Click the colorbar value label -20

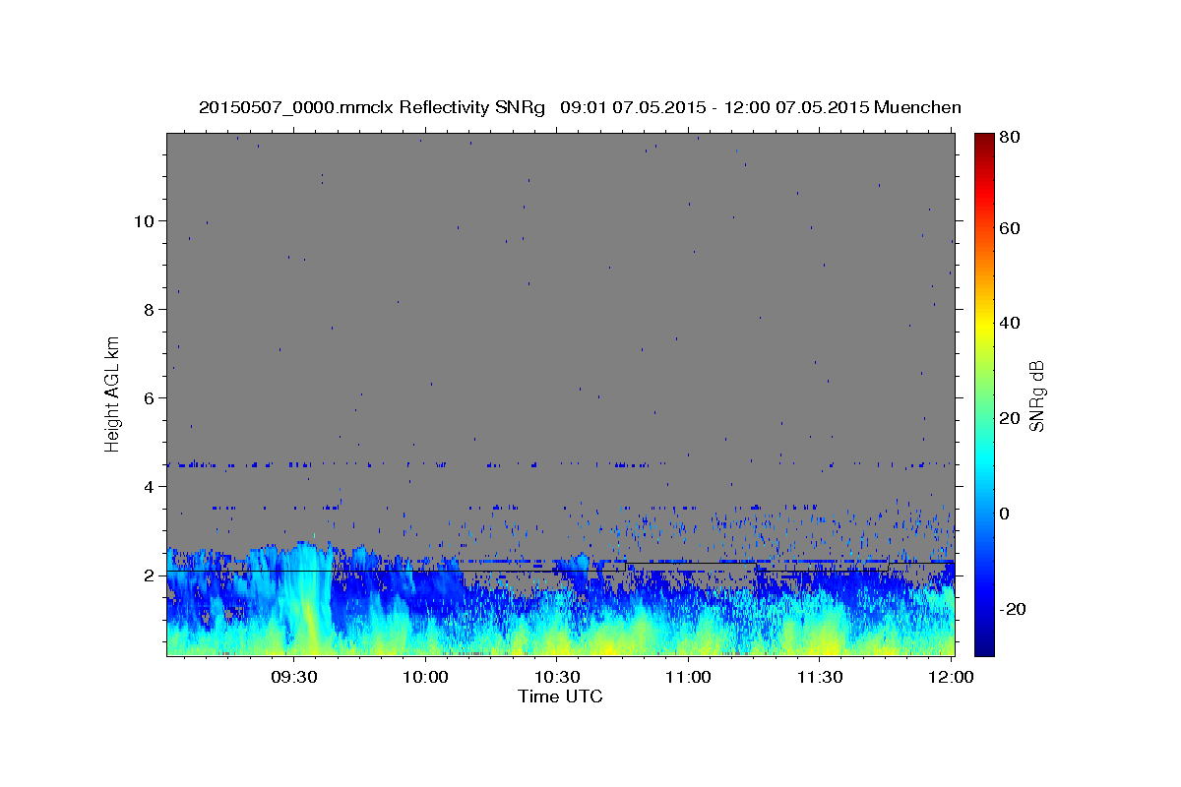point(1012,609)
